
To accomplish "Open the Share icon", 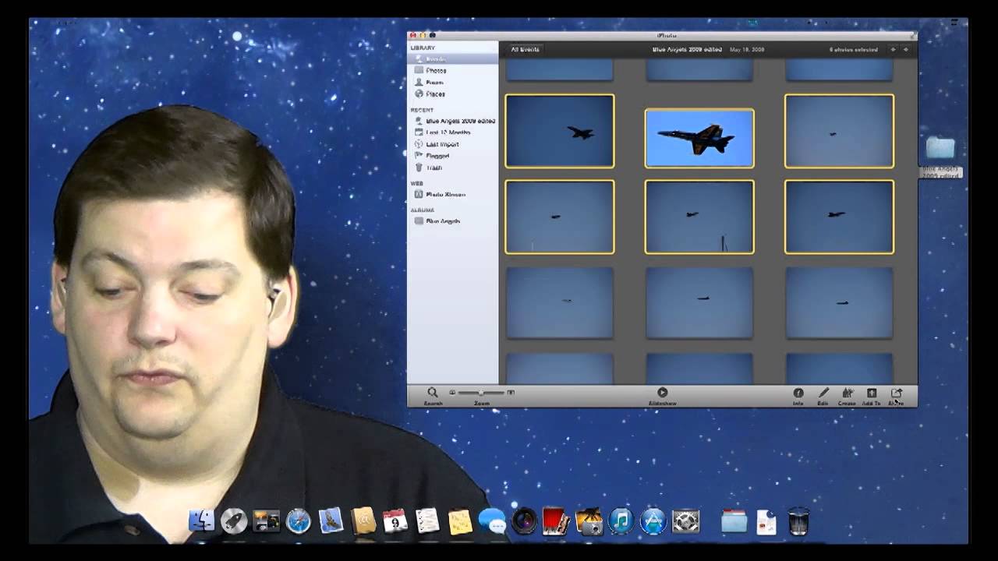I will point(896,393).
